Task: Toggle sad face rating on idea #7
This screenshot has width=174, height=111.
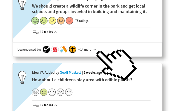Action: (60, 92)
